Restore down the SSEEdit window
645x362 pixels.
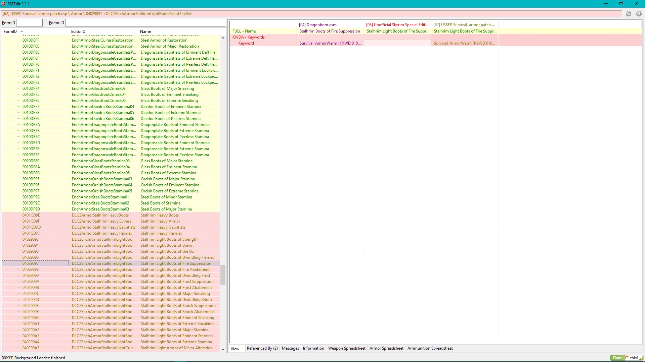click(621, 4)
